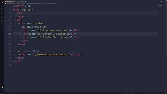Open the Source Control view

2,9
